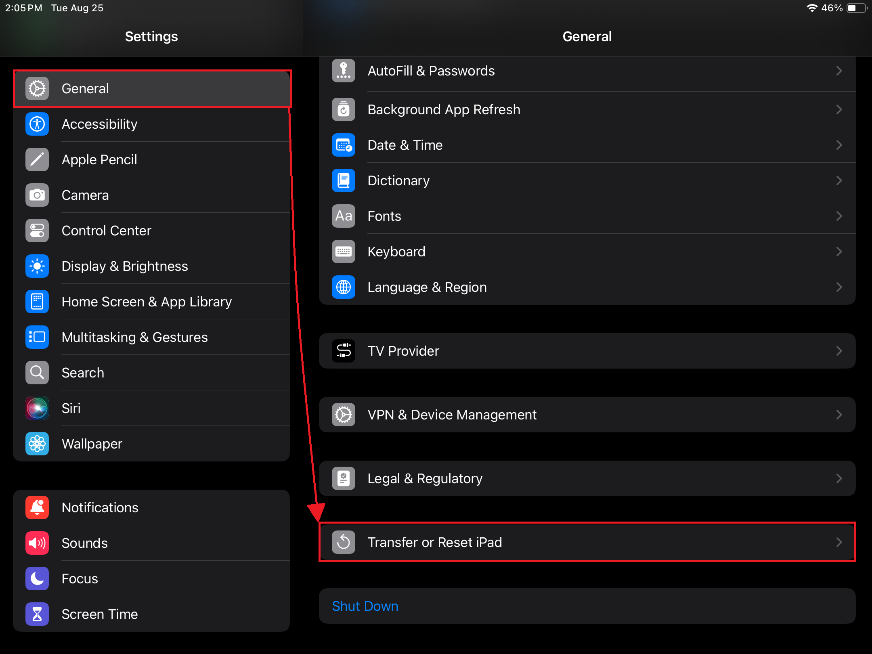
Task: Tap the Fonts Aa icon
Action: (344, 216)
